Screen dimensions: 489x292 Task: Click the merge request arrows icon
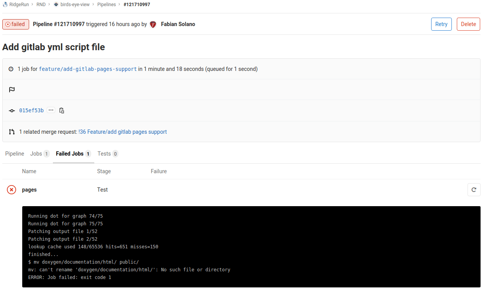coord(11,131)
